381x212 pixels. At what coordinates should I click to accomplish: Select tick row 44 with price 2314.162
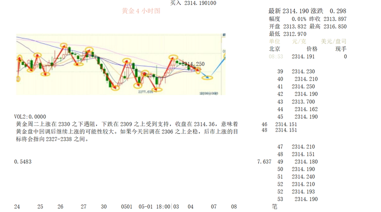coord(297,109)
